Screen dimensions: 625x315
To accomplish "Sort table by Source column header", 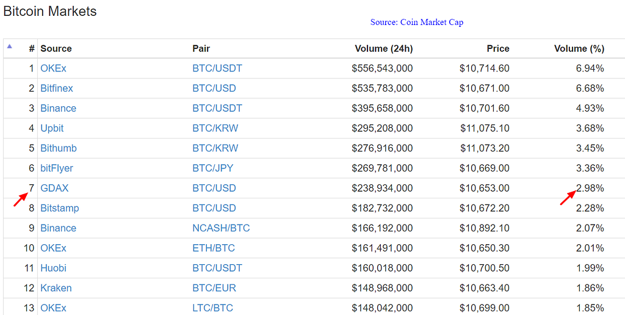I will [x=56, y=48].
